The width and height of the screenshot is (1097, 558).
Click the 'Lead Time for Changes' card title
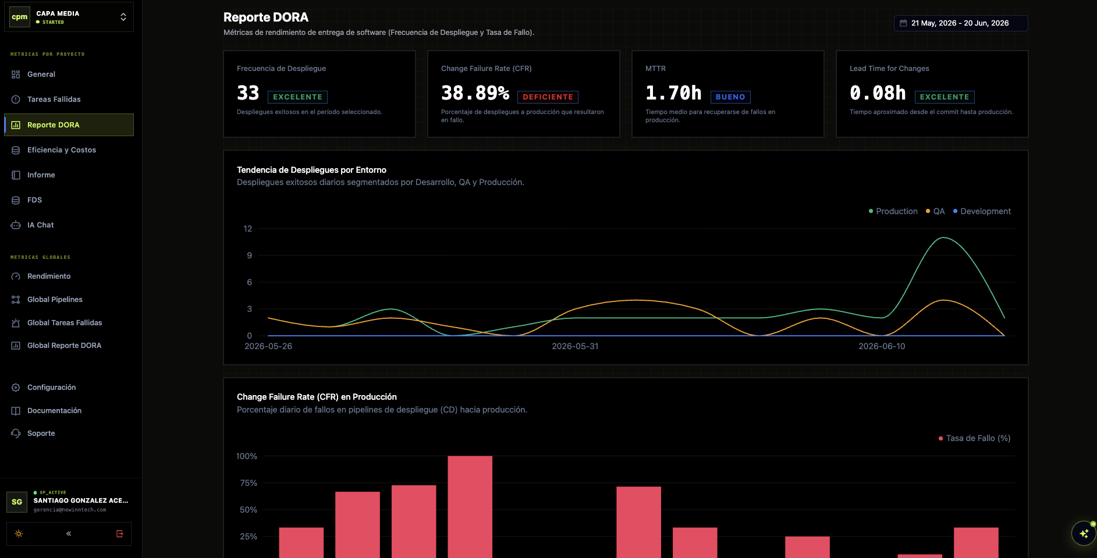point(889,69)
